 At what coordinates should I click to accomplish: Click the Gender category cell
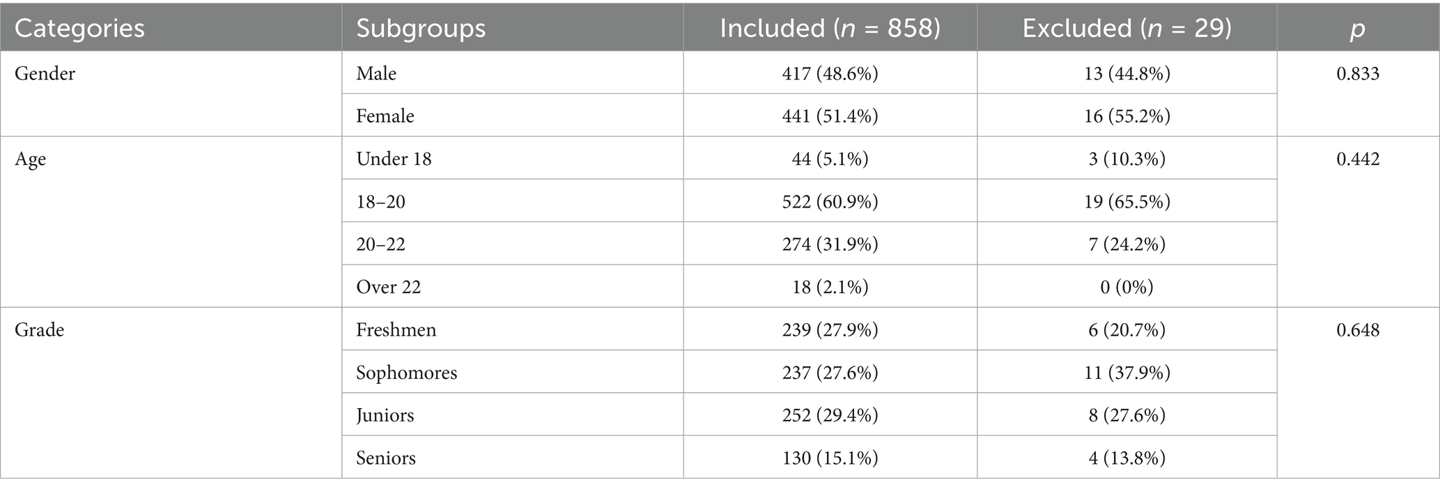(45, 73)
